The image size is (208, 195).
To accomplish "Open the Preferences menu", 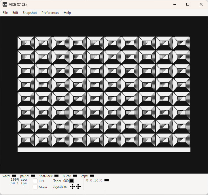I will 50,13.
